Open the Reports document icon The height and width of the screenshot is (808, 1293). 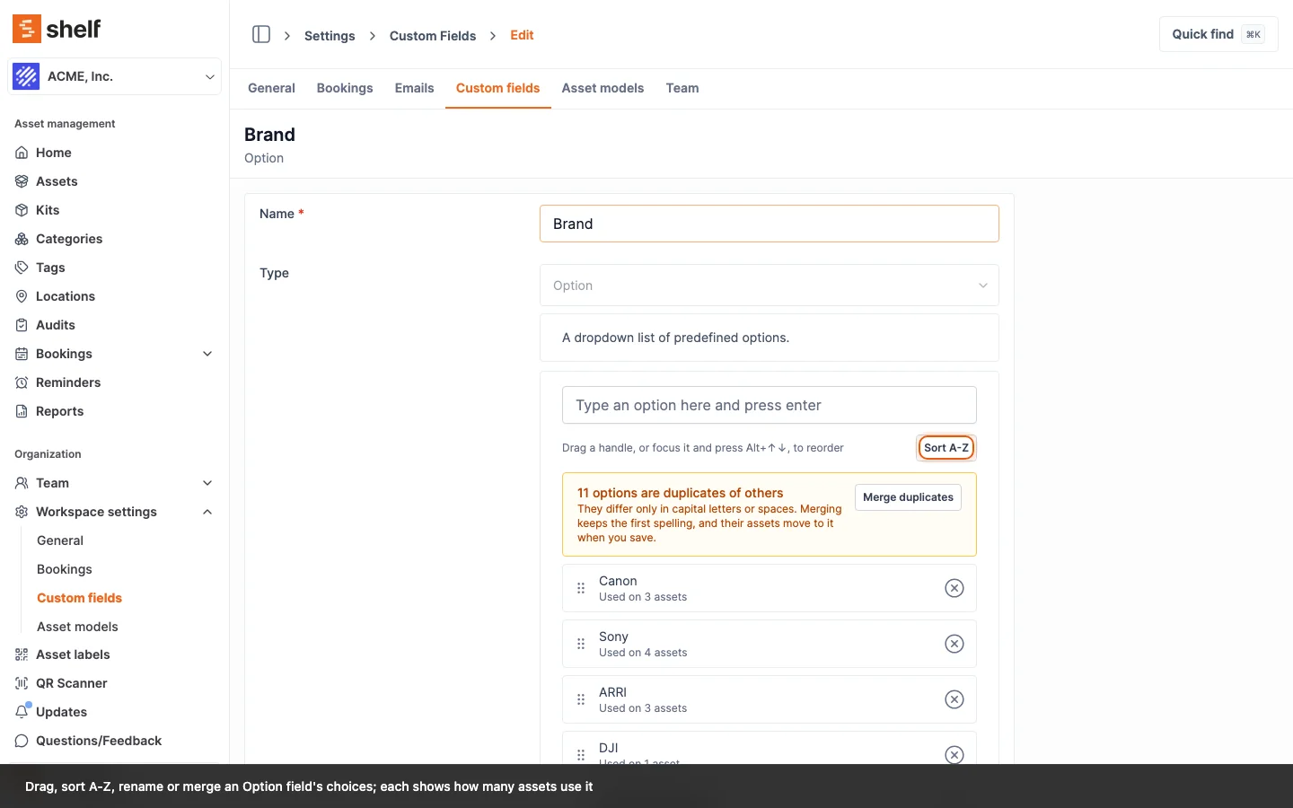tap(22, 411)
